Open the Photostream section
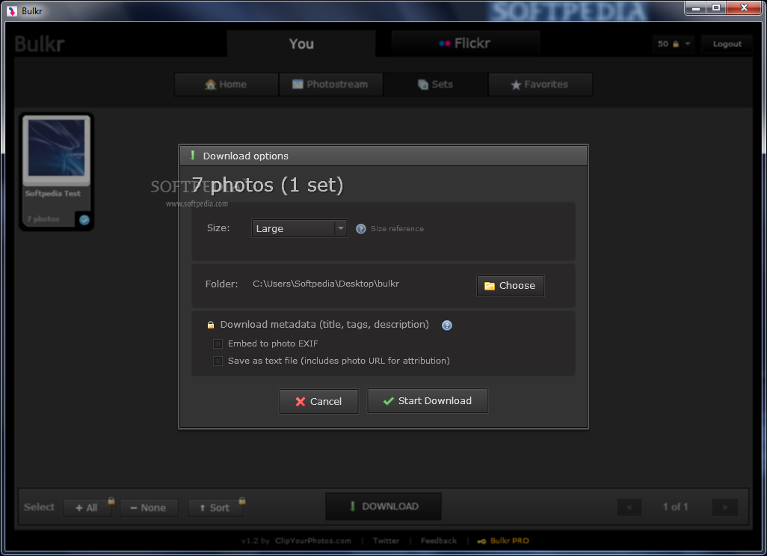Screen dimensions: 767x556 tap(330, 84)
